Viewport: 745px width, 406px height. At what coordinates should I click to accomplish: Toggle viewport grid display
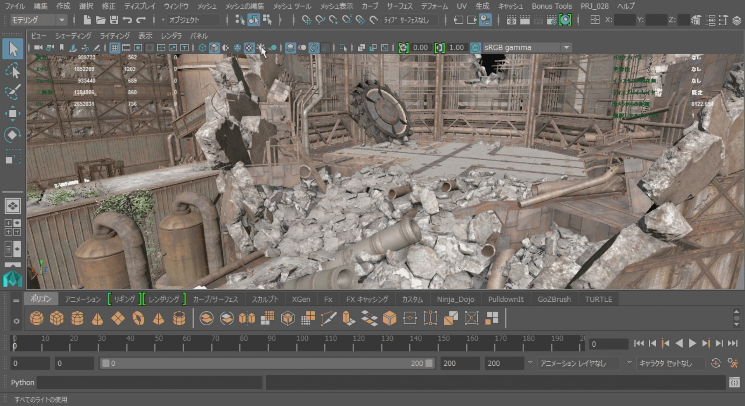click(x=114, y=48)
